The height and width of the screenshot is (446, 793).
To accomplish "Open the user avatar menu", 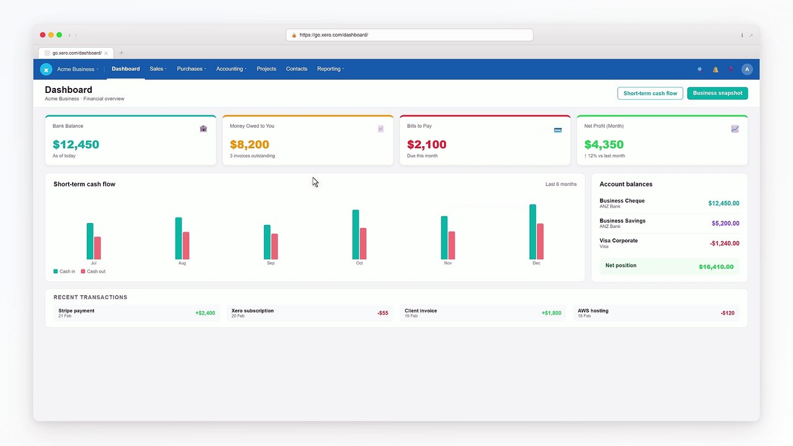I will click(747, 69).
